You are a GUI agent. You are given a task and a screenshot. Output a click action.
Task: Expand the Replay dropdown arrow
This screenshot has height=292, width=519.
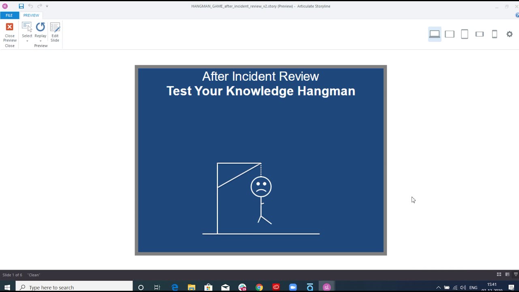coord(41,41)
